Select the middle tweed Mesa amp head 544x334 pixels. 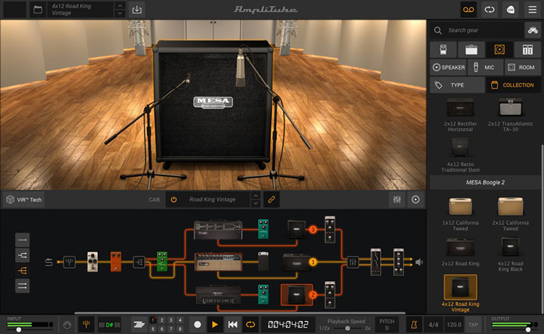[x=218, y=262]
